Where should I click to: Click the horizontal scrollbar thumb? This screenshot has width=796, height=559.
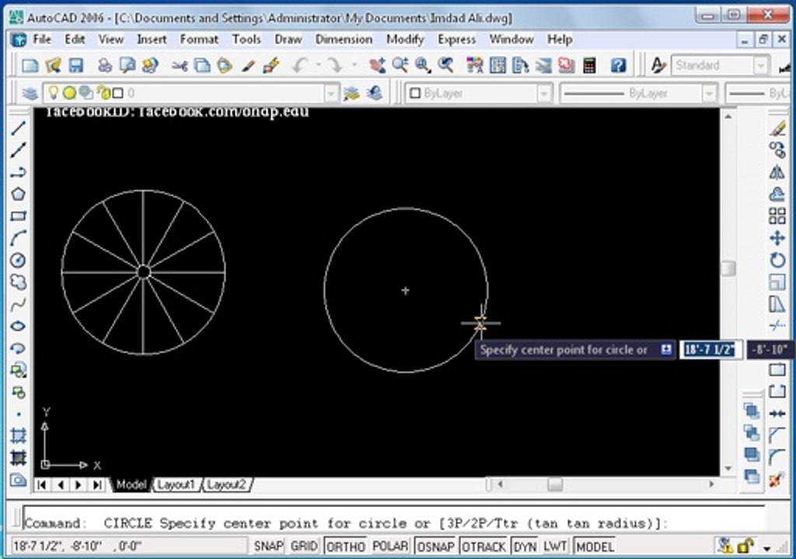pyautogui.click(x=554, y=484)
